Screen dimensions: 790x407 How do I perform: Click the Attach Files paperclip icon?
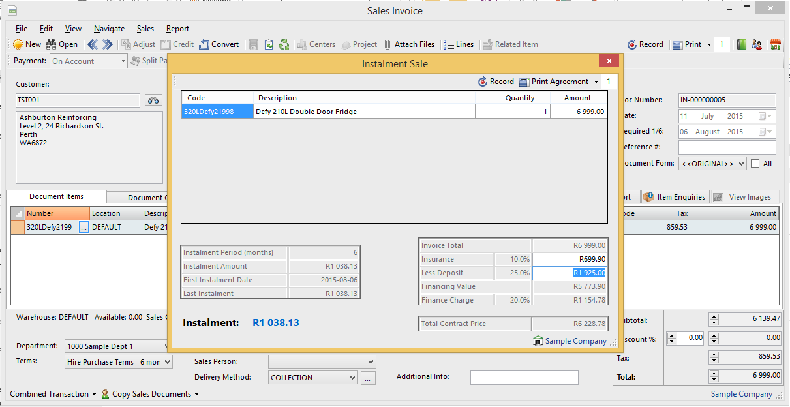point(387,44)
